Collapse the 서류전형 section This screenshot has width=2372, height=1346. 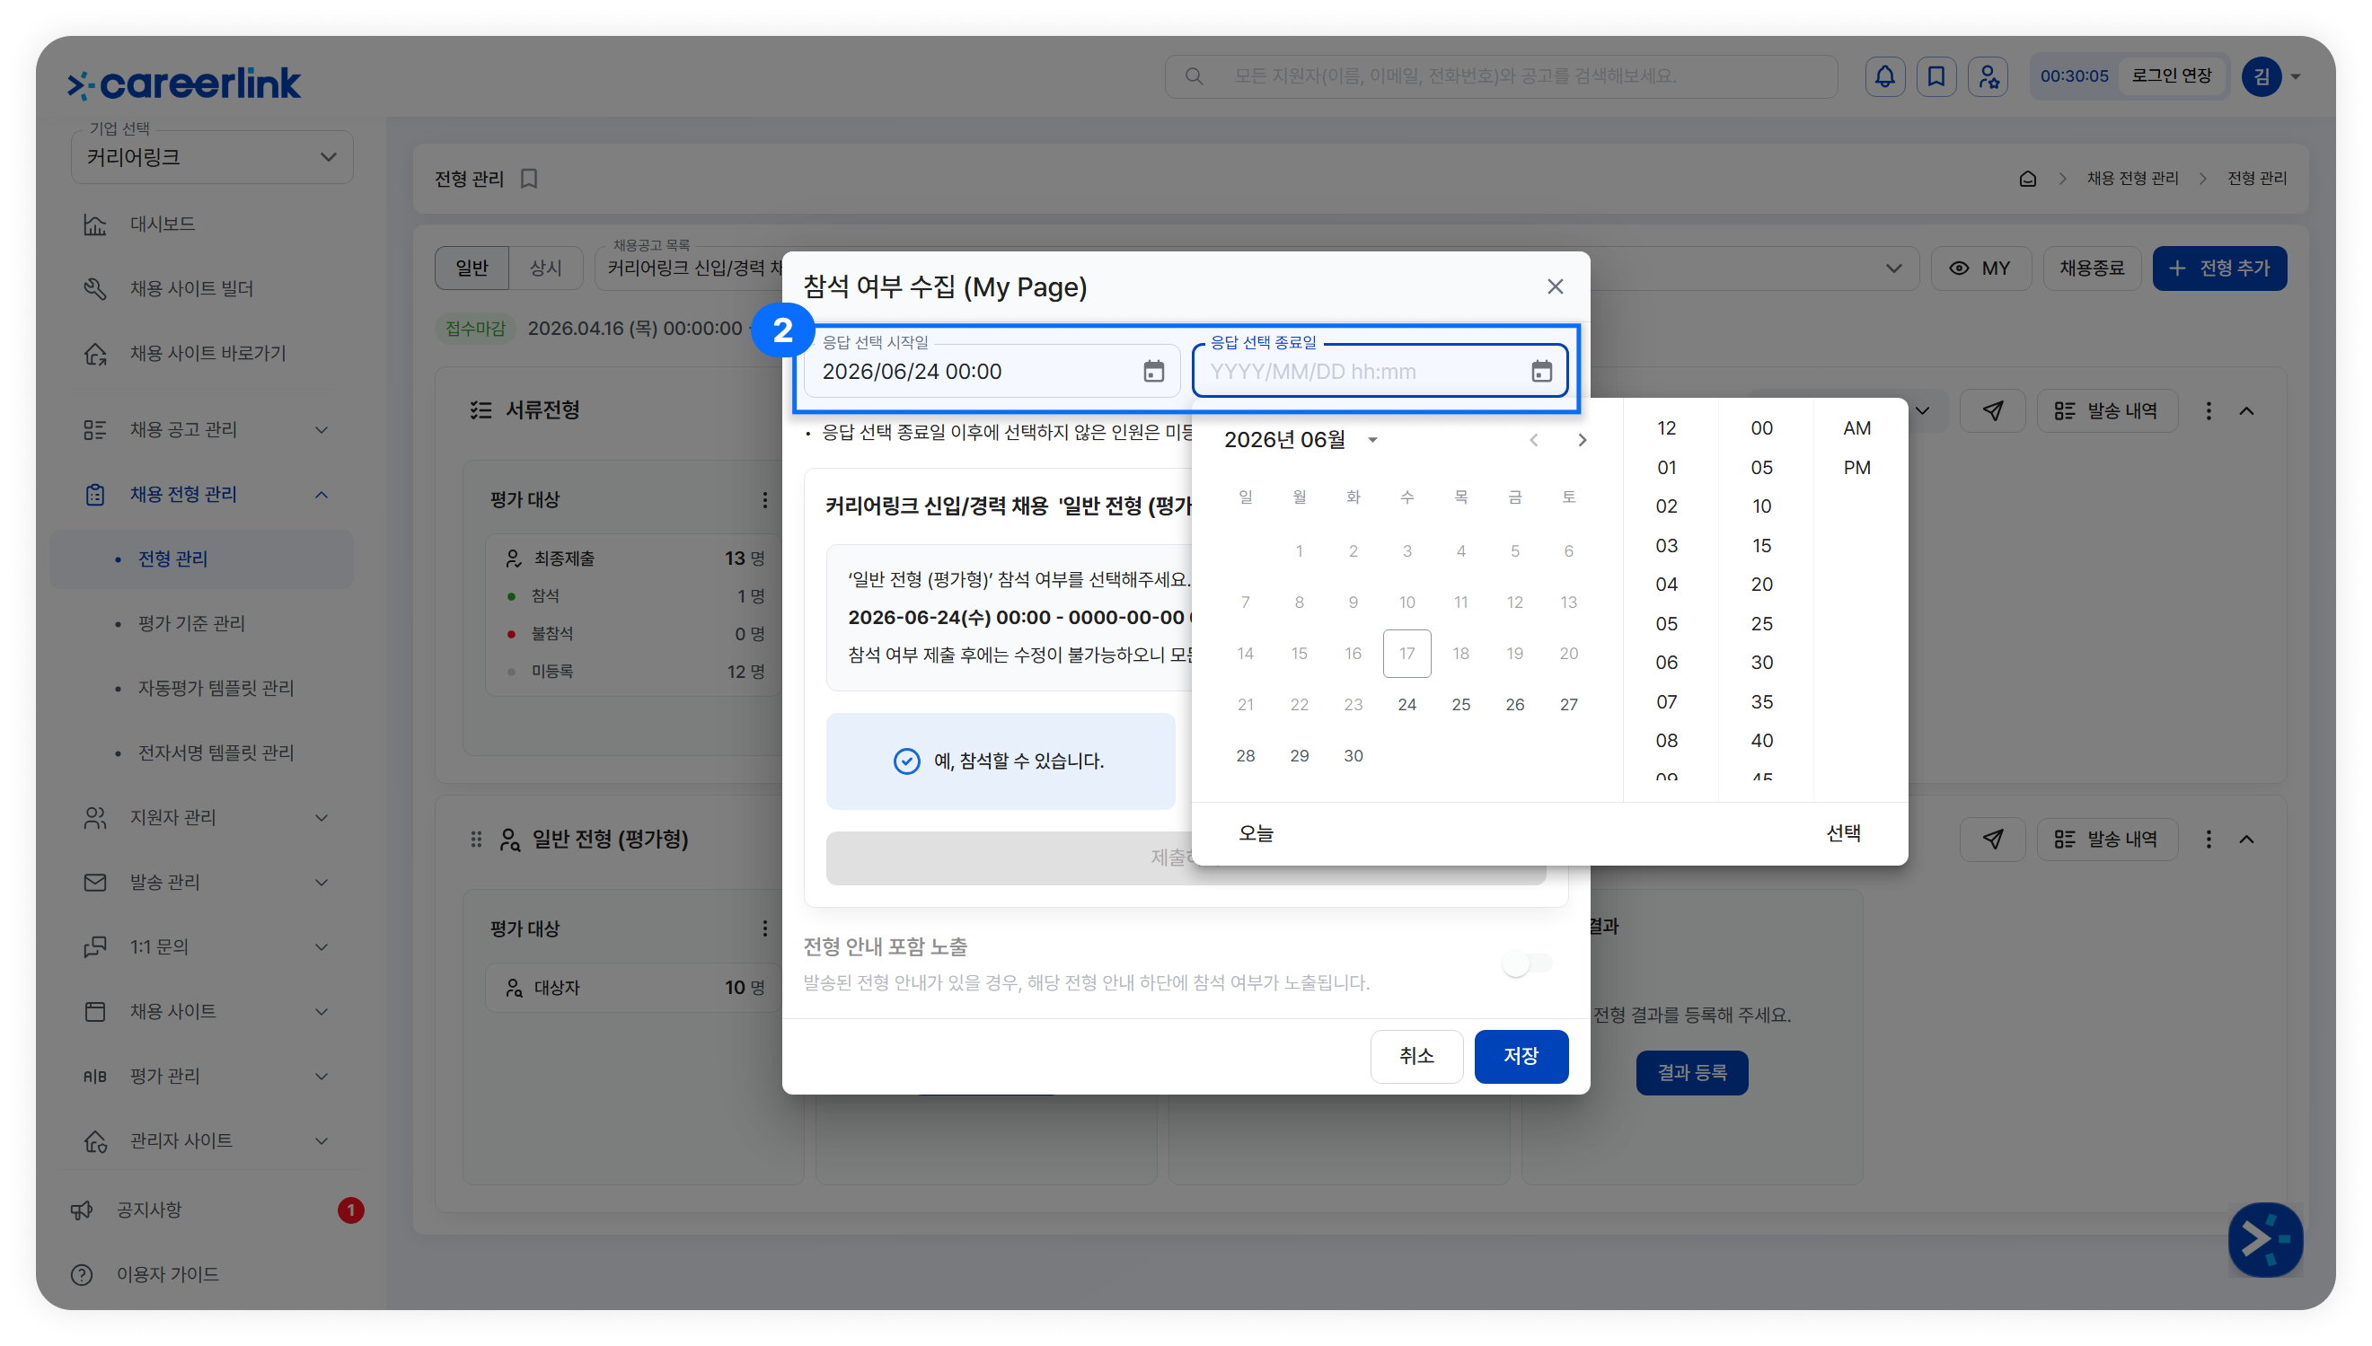pyautogui.click(x=2246, y=410)
